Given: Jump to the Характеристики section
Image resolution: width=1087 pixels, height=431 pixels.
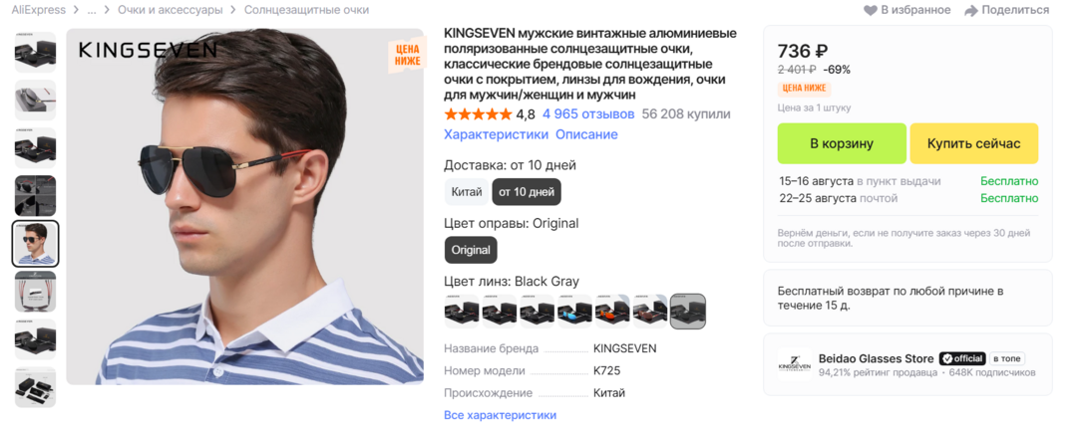Looking at the screenshot, I should click(x=497, y=134).
